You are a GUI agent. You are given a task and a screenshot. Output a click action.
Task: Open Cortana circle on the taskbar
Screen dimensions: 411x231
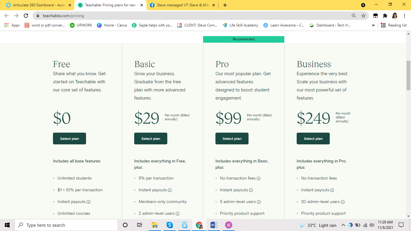(x=125, y=225)
